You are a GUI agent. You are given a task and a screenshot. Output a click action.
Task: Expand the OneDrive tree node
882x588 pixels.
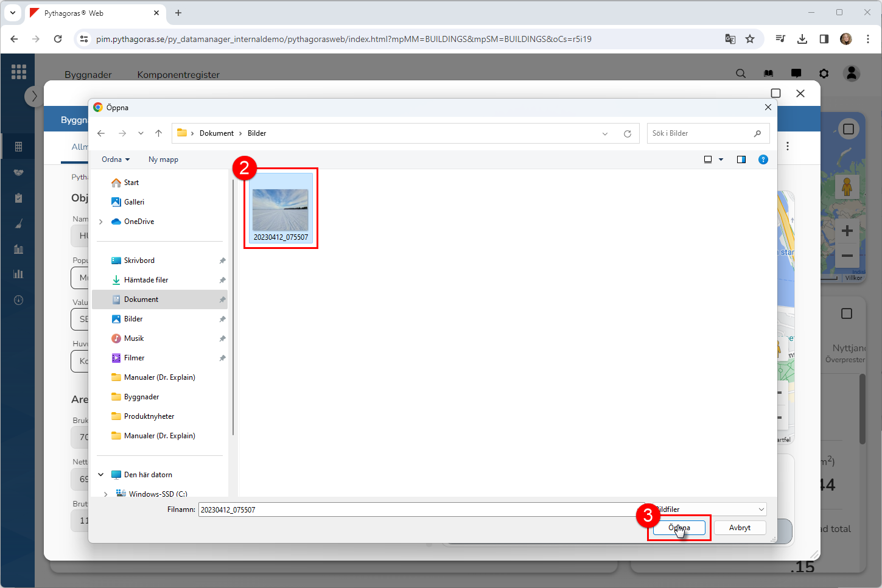pos(101,222)
